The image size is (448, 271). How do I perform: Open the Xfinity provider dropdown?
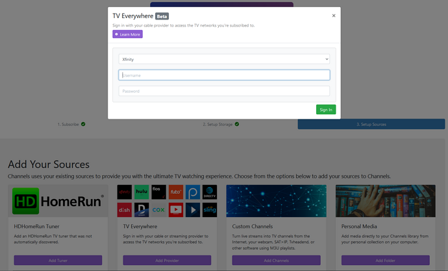tap(224, 59)
